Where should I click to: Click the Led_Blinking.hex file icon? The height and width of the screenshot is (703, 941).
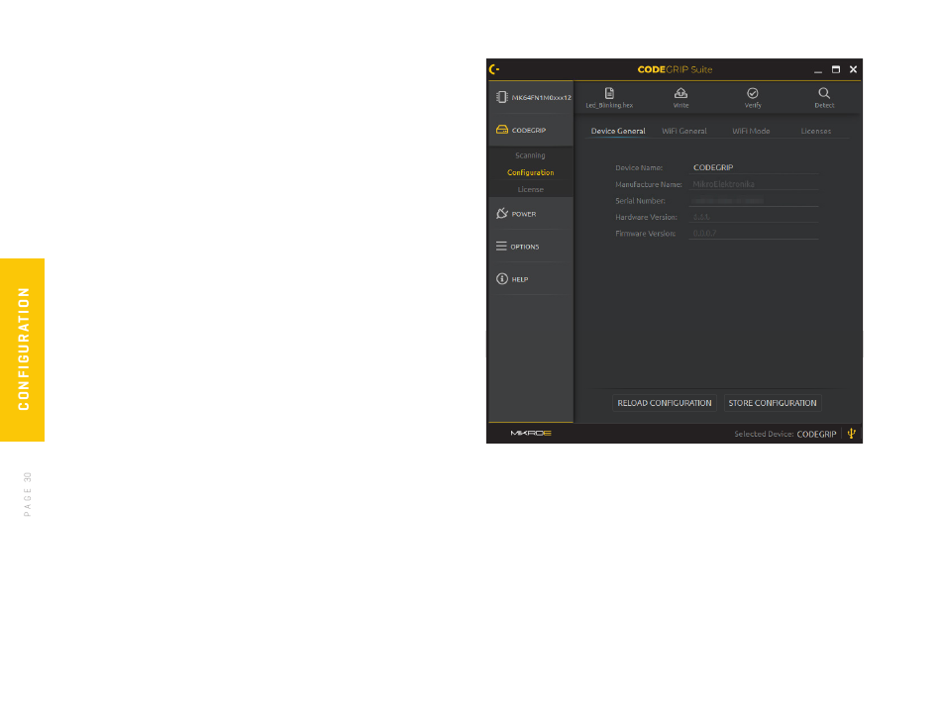tap(609, 93)
